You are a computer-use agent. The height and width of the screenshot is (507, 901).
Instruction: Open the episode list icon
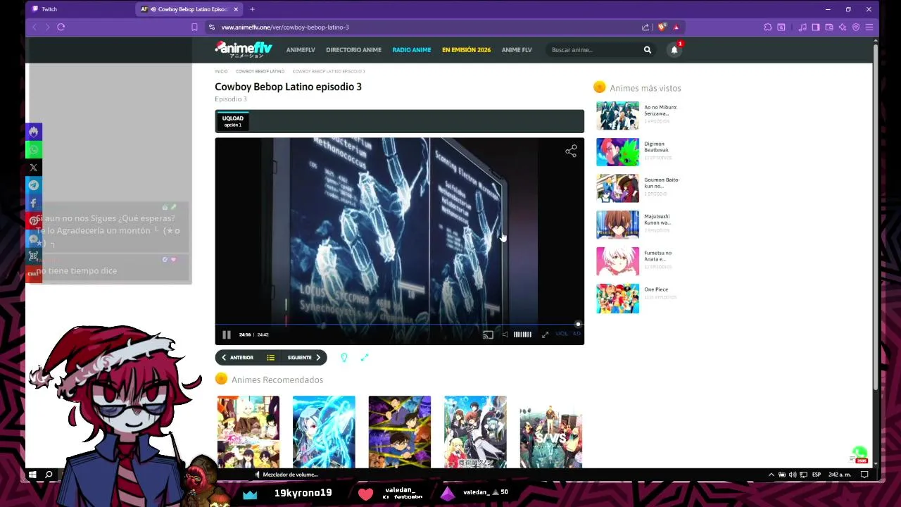[x=270, y=358]
